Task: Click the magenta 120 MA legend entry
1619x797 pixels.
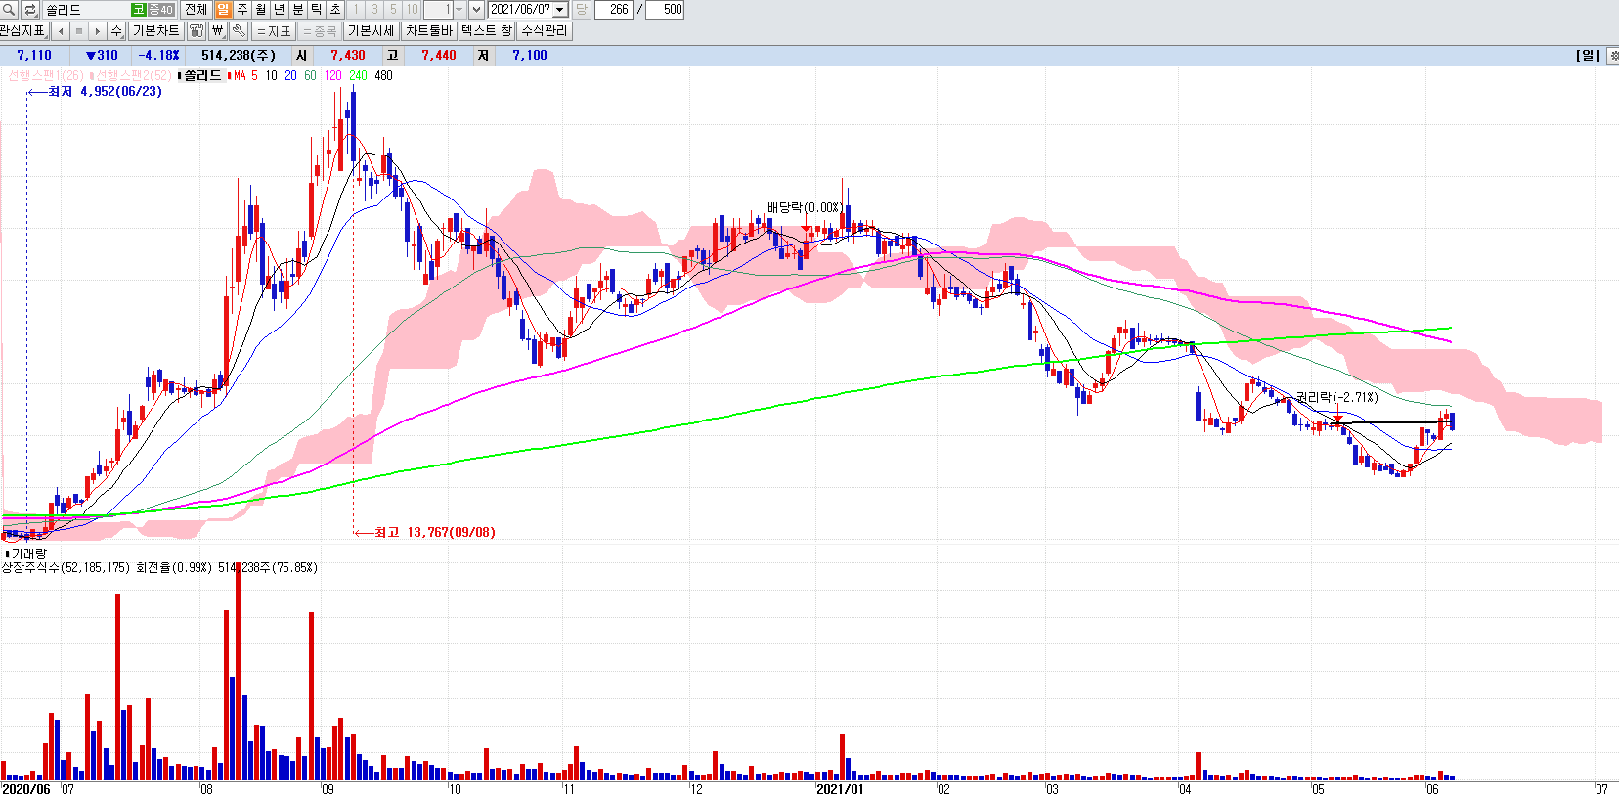Action: click(x=333, y=75)
